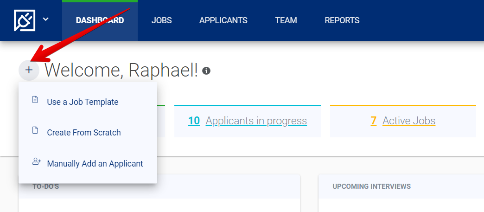Navigate to the Reports tab
The height and width of the screenshot is (212, 484).
point(342,20)
